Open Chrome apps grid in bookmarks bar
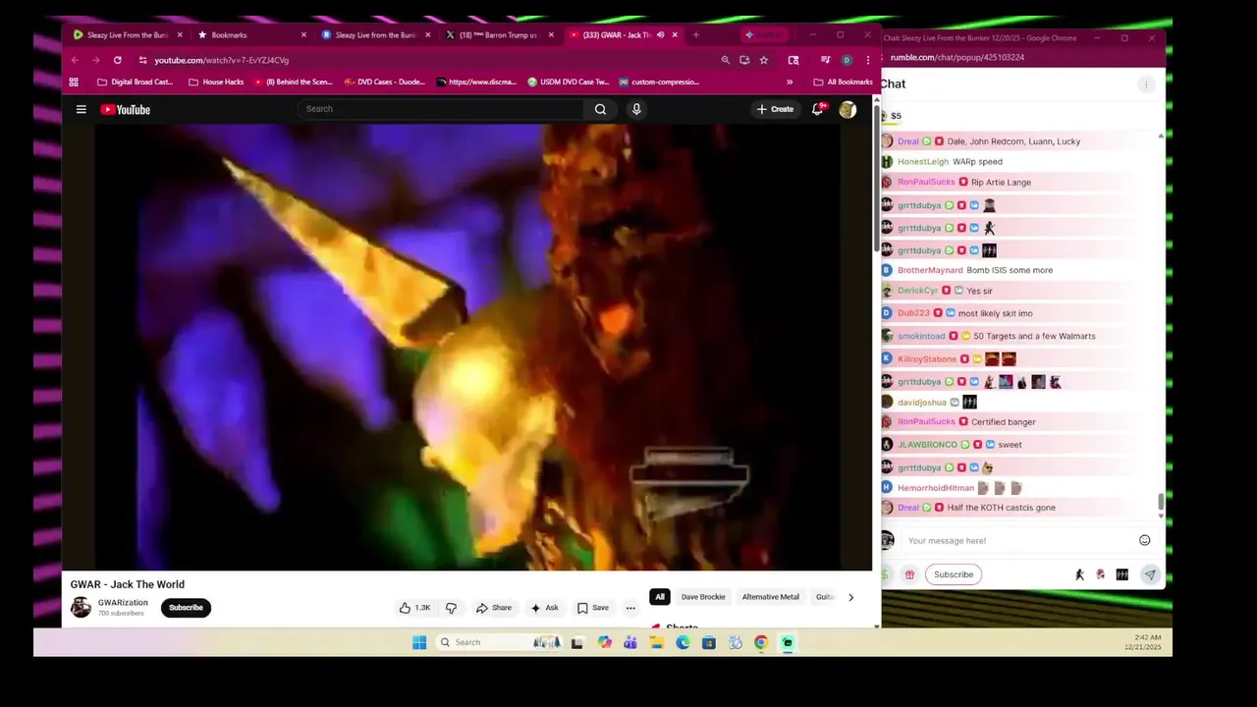This screenshot has height=707, width=1257. pos(74,82)
